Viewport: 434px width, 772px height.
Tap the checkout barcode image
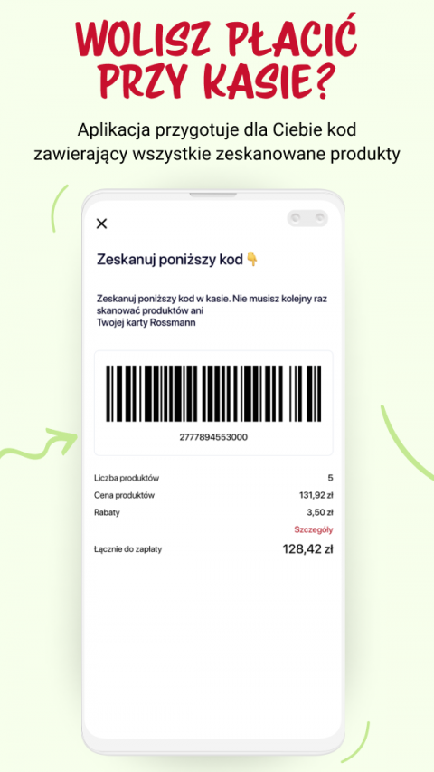pos(213,394)
